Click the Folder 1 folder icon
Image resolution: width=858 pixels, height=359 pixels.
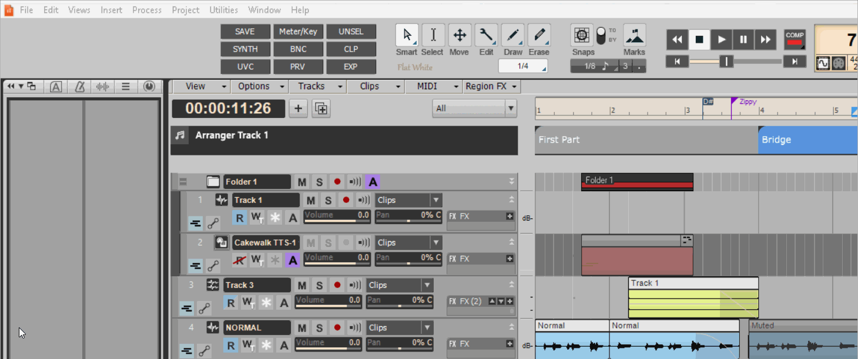[x=213, y=182]
